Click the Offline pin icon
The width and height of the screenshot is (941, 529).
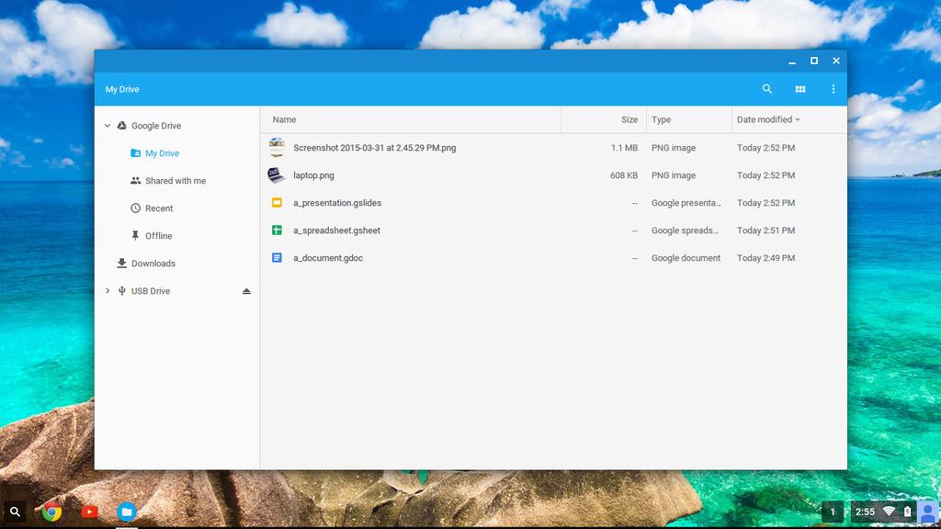[x=136, y=236]
